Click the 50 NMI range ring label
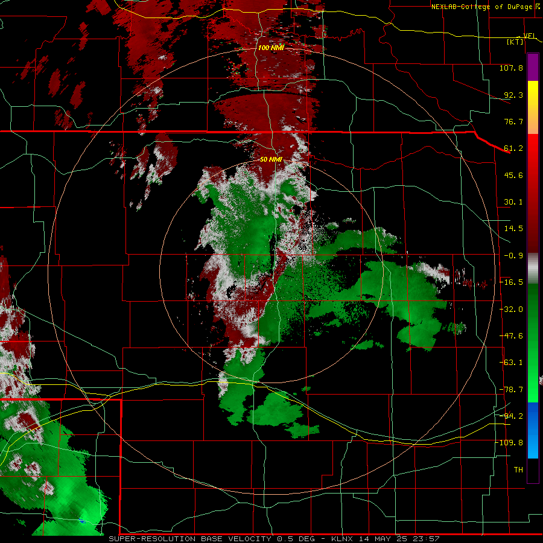 pyautogui.click(x=271, y=159)
